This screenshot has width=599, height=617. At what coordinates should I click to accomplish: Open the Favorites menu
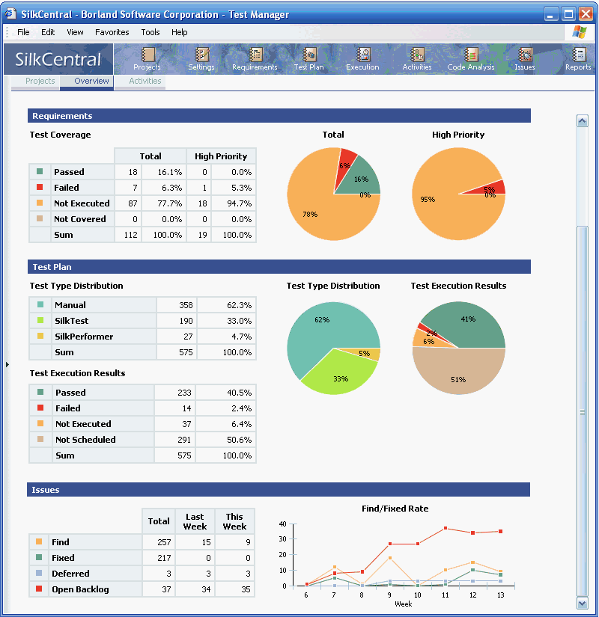[x=112, y=32]
